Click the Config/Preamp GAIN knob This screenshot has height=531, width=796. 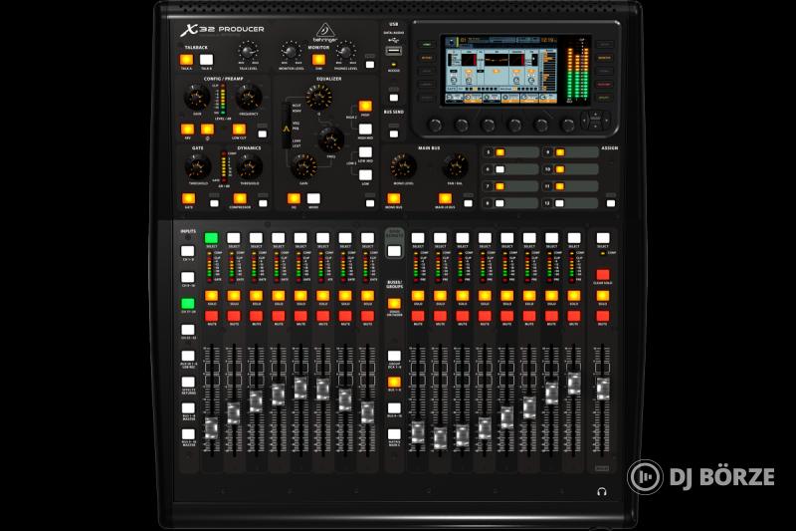tap(196, 97)
